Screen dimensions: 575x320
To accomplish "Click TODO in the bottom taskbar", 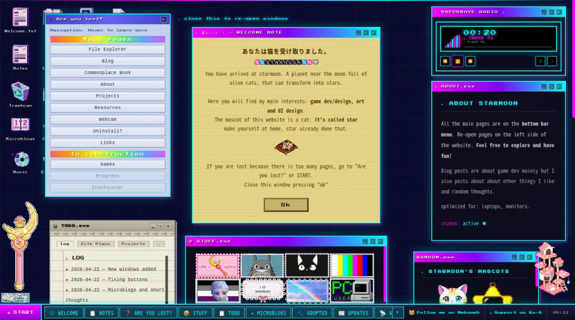I will [229, 313].
